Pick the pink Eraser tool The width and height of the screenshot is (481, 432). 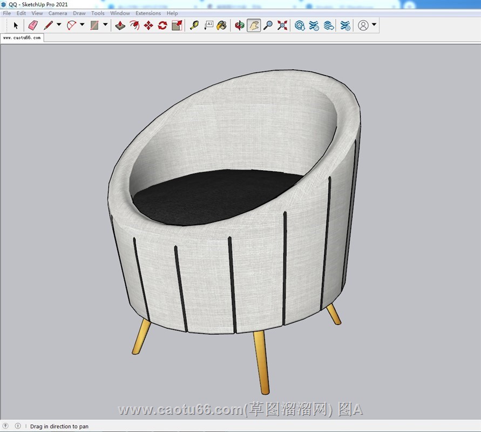(x=33, y=25)
